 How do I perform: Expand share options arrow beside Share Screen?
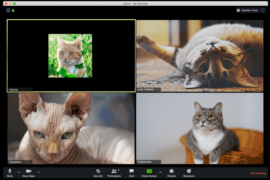pos(161,172)
